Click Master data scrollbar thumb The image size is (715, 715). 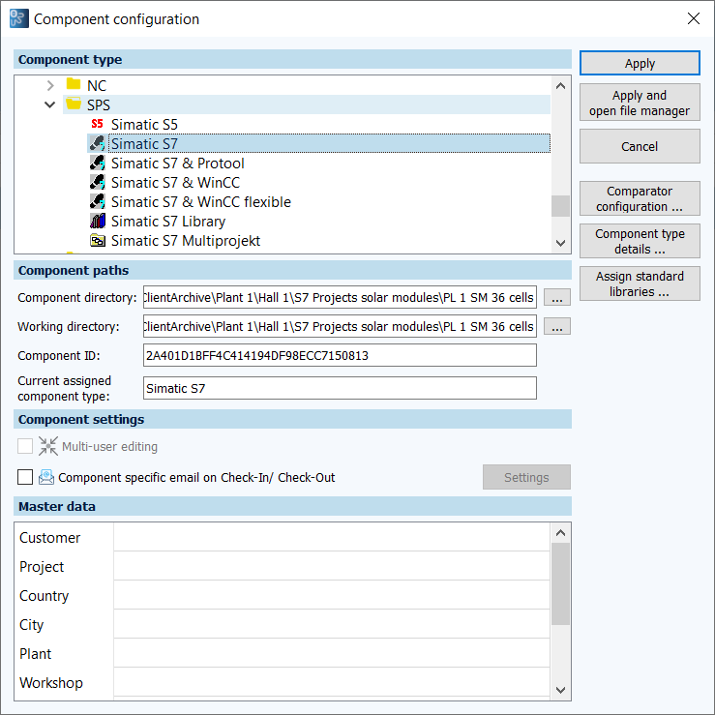[x=560, y=583]
